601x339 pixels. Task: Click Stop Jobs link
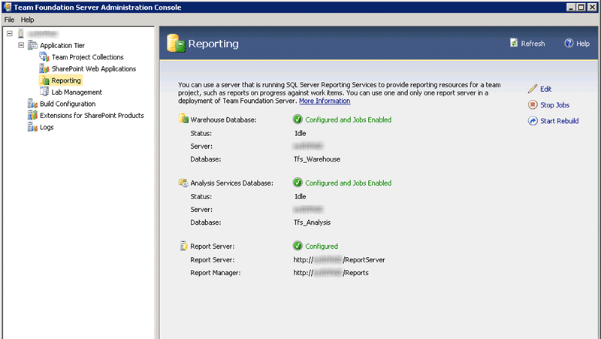pyautogui.click(x=554, y=104)
